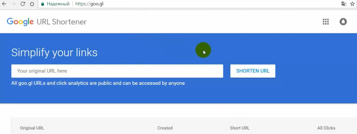This screenshot has height=134, width=357.
Task: Click the 'Simplify your links' heading
Action: click(x=54, y=52)
